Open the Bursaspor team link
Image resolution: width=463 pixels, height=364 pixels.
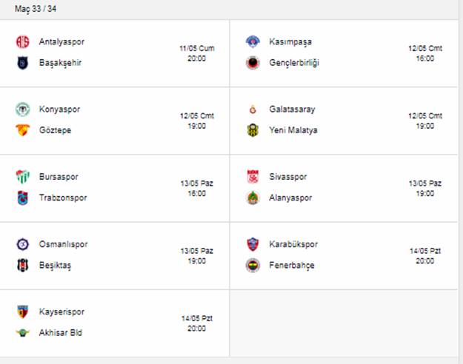click(59, 177)
